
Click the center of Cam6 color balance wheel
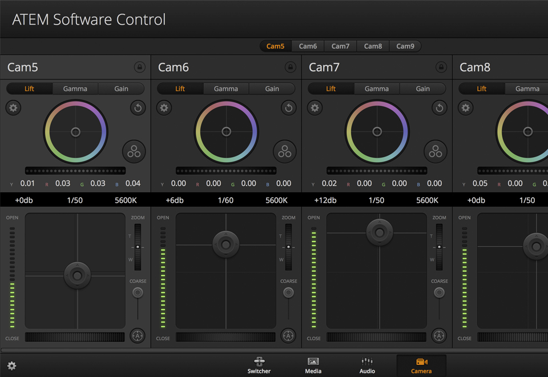coord(225,131)
